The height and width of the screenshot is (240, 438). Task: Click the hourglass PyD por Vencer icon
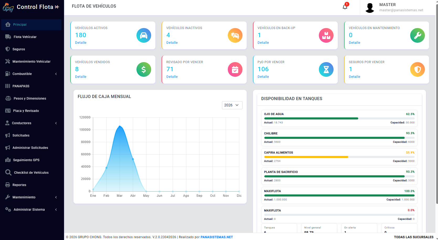click(x=326, y=69)
